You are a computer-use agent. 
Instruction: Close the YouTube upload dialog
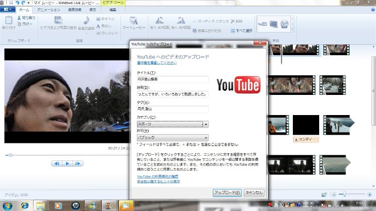260,43
